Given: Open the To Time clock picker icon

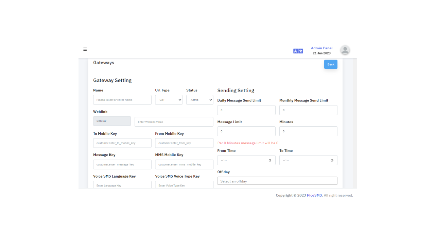Looking at the screenshot, I should pos(332,160).
